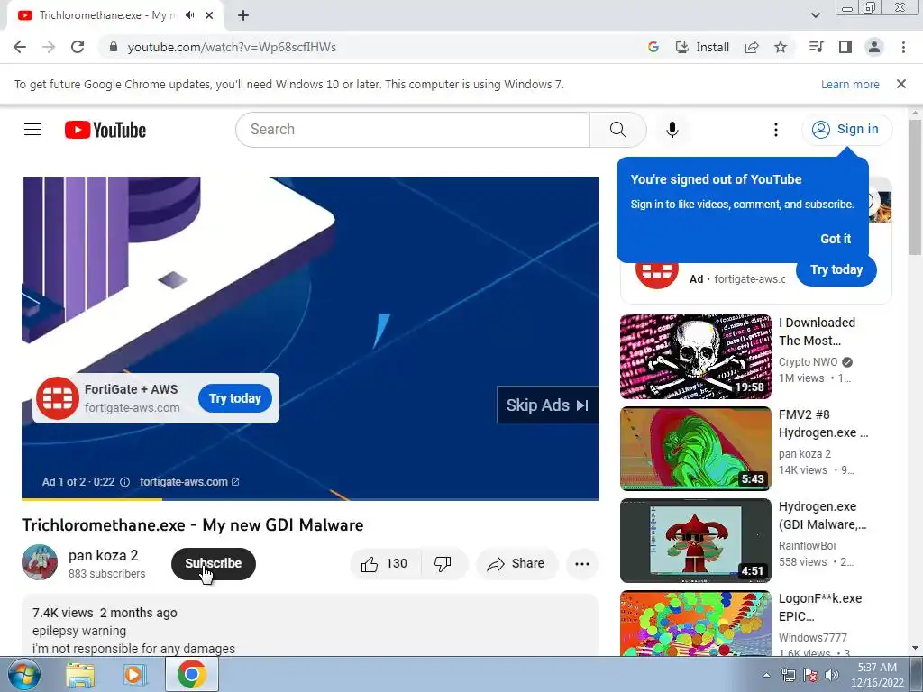923x692 pixels.
Task: Go to the YouTube home logo
Action: point(105,130)
